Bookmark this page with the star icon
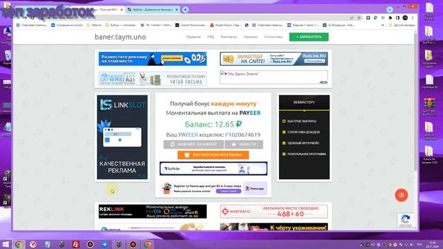This screenshot has width=443, height=249. (x=359, y=18)
